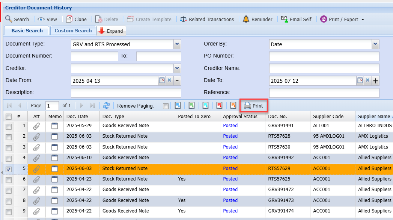Viewport: 393px width, 220px height.
Task: Open Posted link for GRV391491
Action: 230,126
